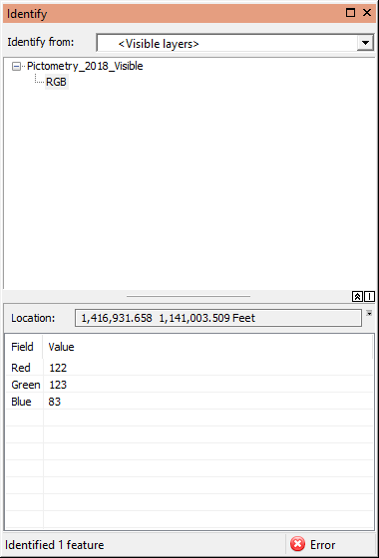Click the Field column header
This screenshot has width=379, height=558.
22,347
